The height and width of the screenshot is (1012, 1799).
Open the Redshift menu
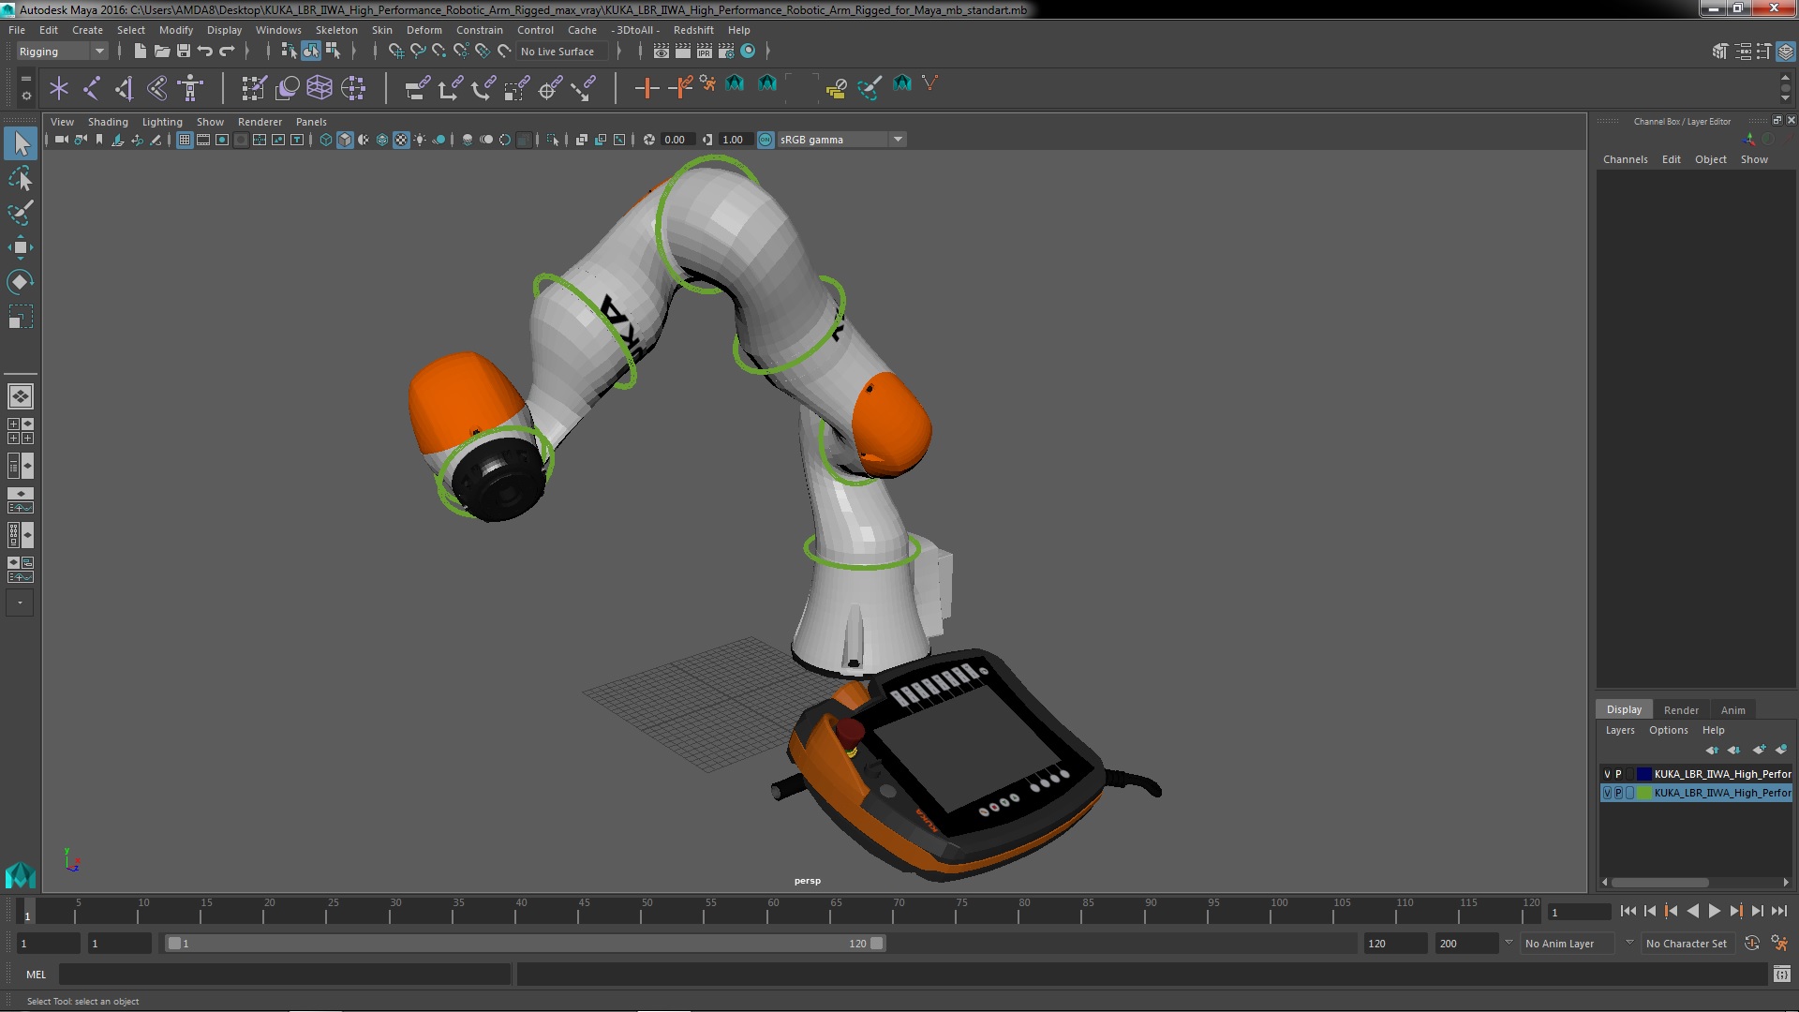[693, 30]
